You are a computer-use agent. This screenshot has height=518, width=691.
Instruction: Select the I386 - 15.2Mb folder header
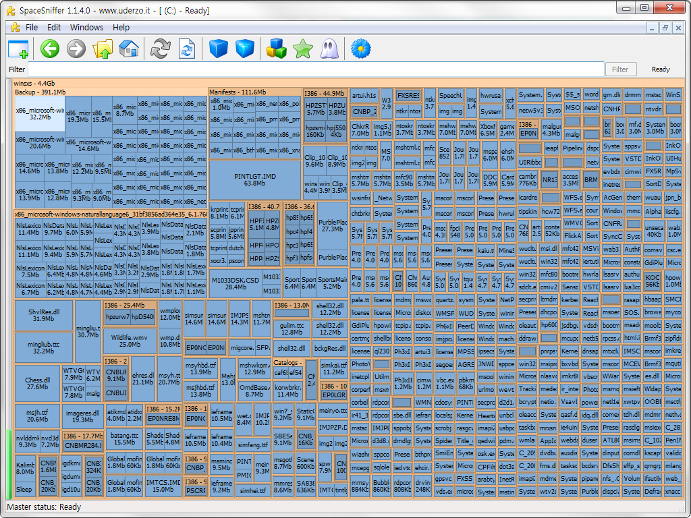click(x=163, y=409)
